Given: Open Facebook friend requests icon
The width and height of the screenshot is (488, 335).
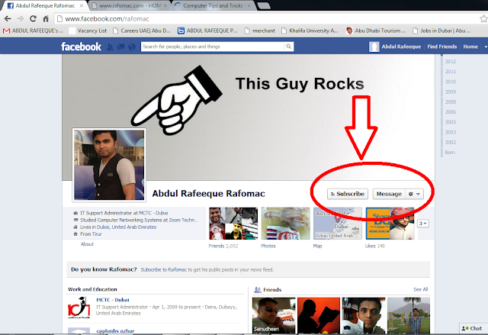Looking at the screenshot, I should (x=110, y=47).
